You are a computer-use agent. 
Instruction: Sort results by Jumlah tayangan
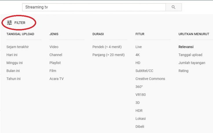tap(192, 63)
